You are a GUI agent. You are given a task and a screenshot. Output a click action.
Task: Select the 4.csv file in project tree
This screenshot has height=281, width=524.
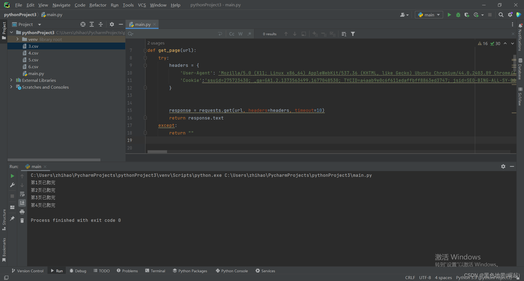tap(33, 53)
